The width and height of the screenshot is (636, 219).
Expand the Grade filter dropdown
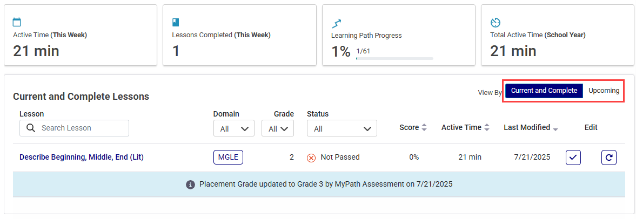(x=278, y=128)
